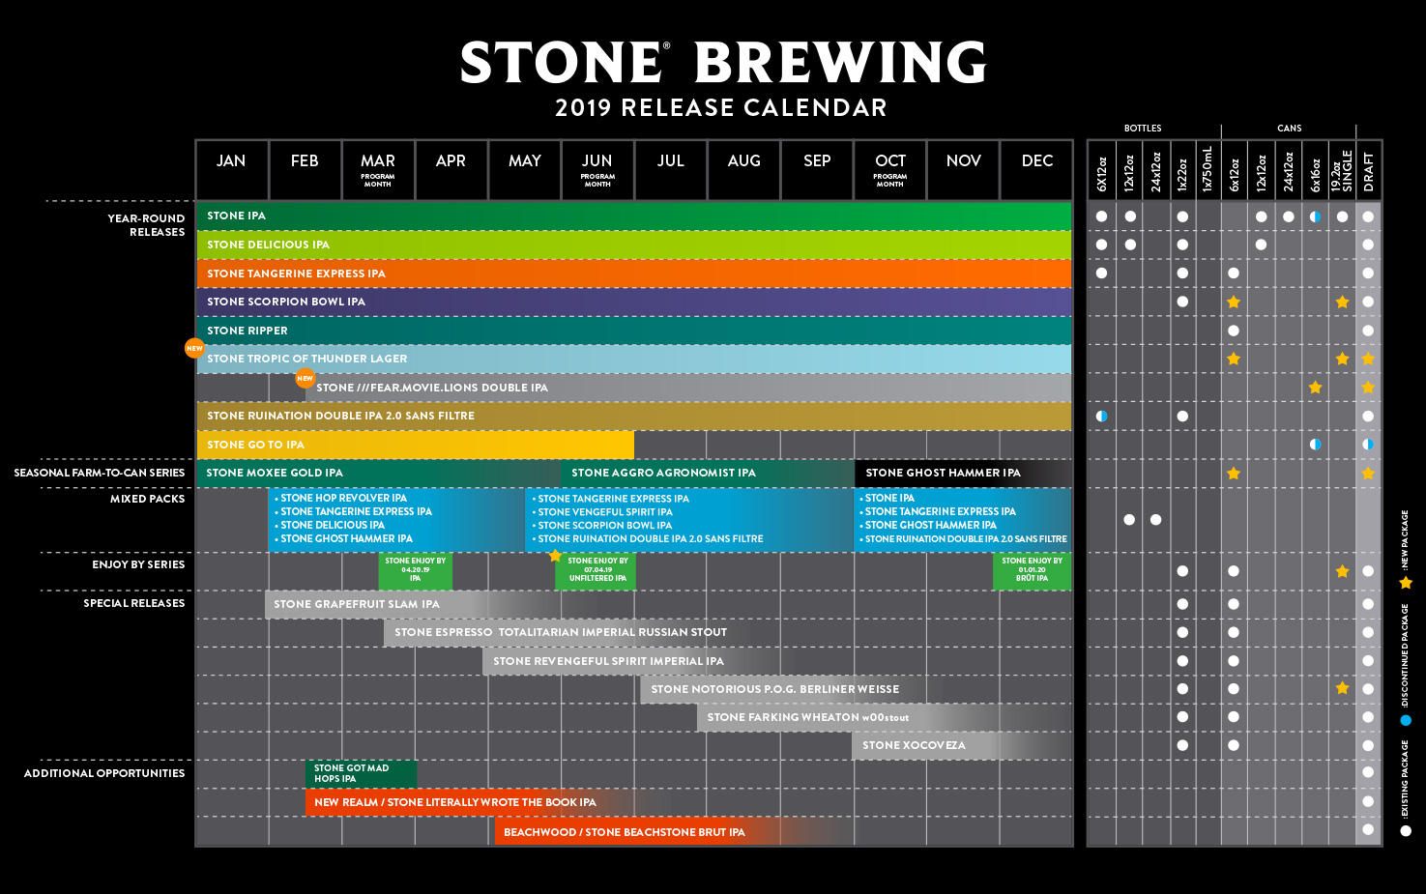Click the Stone Enjoy By 01.01.20 Brut IPA box
Image resolution: width=1426 pixels, height=894 pixels.
click(1033, 570)
